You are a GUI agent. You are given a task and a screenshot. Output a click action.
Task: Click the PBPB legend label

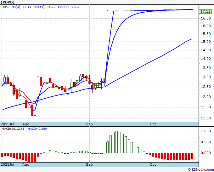pos(5,7)
